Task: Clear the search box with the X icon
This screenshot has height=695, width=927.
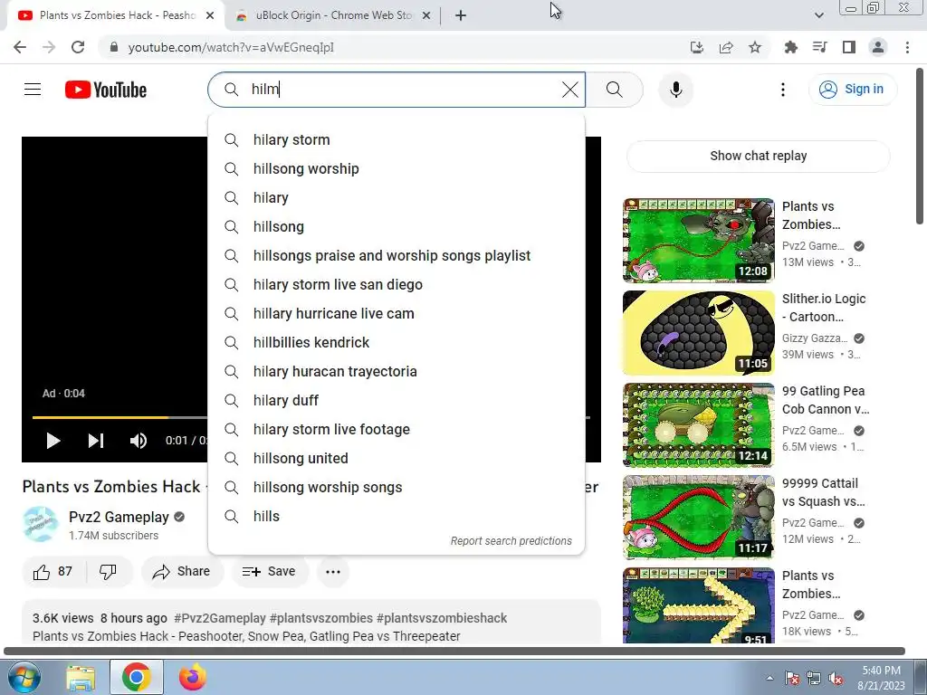Action: pyautogui.click(x=570, y=90)
